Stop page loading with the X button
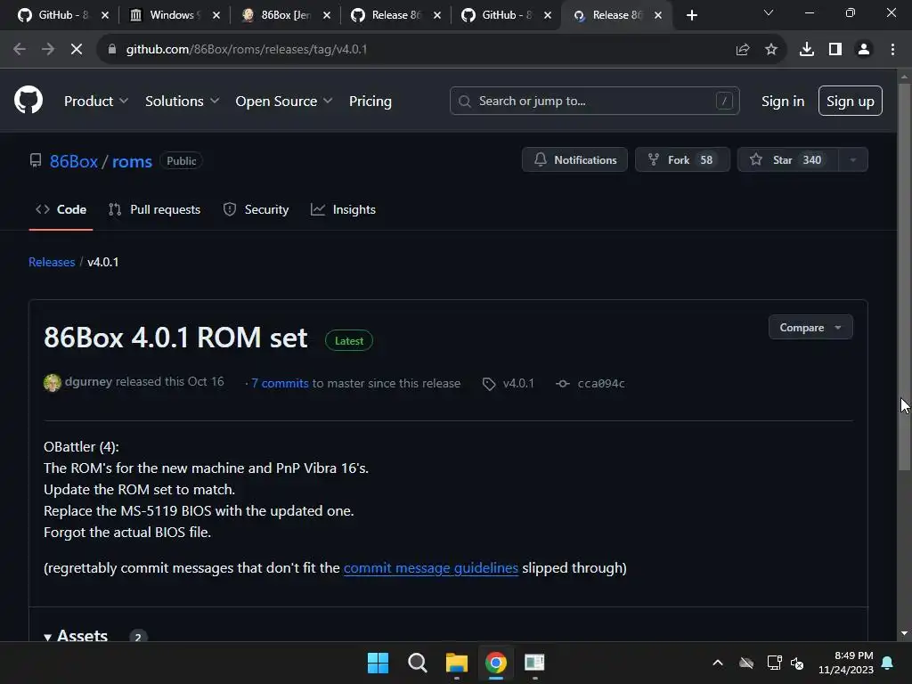The image size is (912, 684). pos(77,50)
